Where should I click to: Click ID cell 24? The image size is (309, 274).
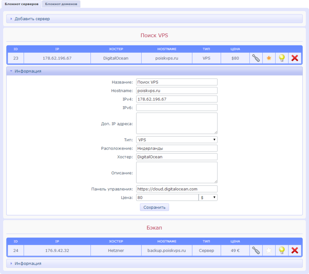click(16, 250)
